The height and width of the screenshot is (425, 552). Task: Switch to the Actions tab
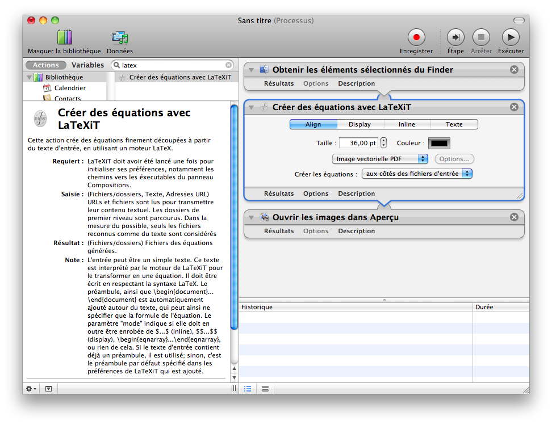(x=46, y=65)
